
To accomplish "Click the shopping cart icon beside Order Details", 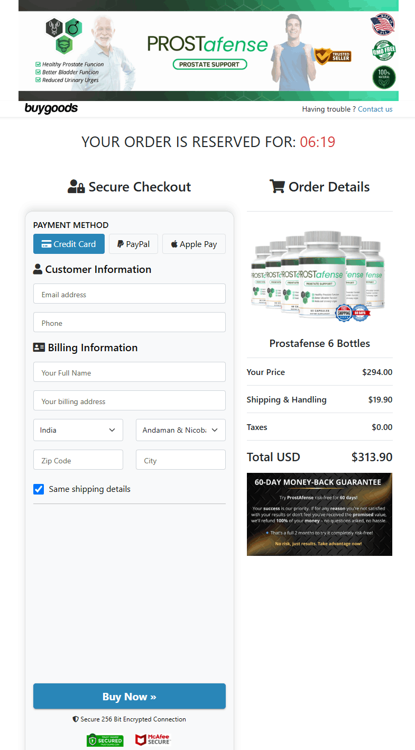I will tap(277, 186).
